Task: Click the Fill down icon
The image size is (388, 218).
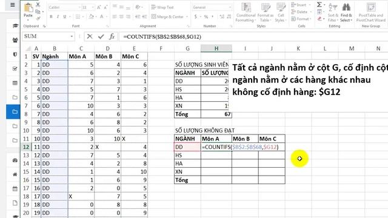Action: [319, 12]
